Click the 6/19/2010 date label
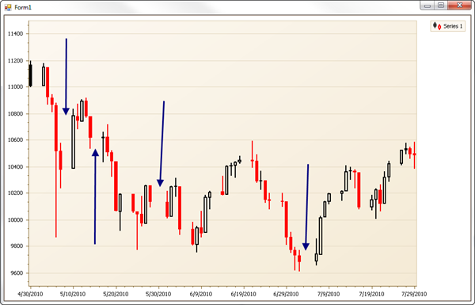Image resolution: width=475 pixels, height=305 pixels. point(244,294)
